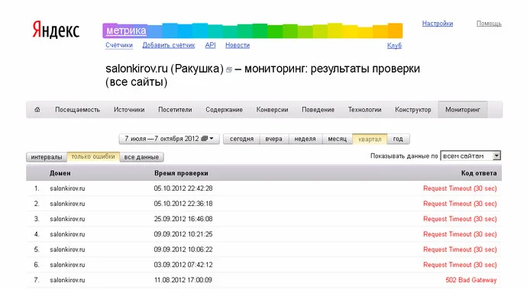The width and height of the screenshot is (527, 289).
Task: Click check time 25.09.2012 16:46:08
Action: tap(183, 219)
